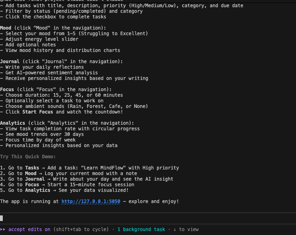
Task: Click "Try This Quick Demo:" heading
Action: tap(28, 157)
